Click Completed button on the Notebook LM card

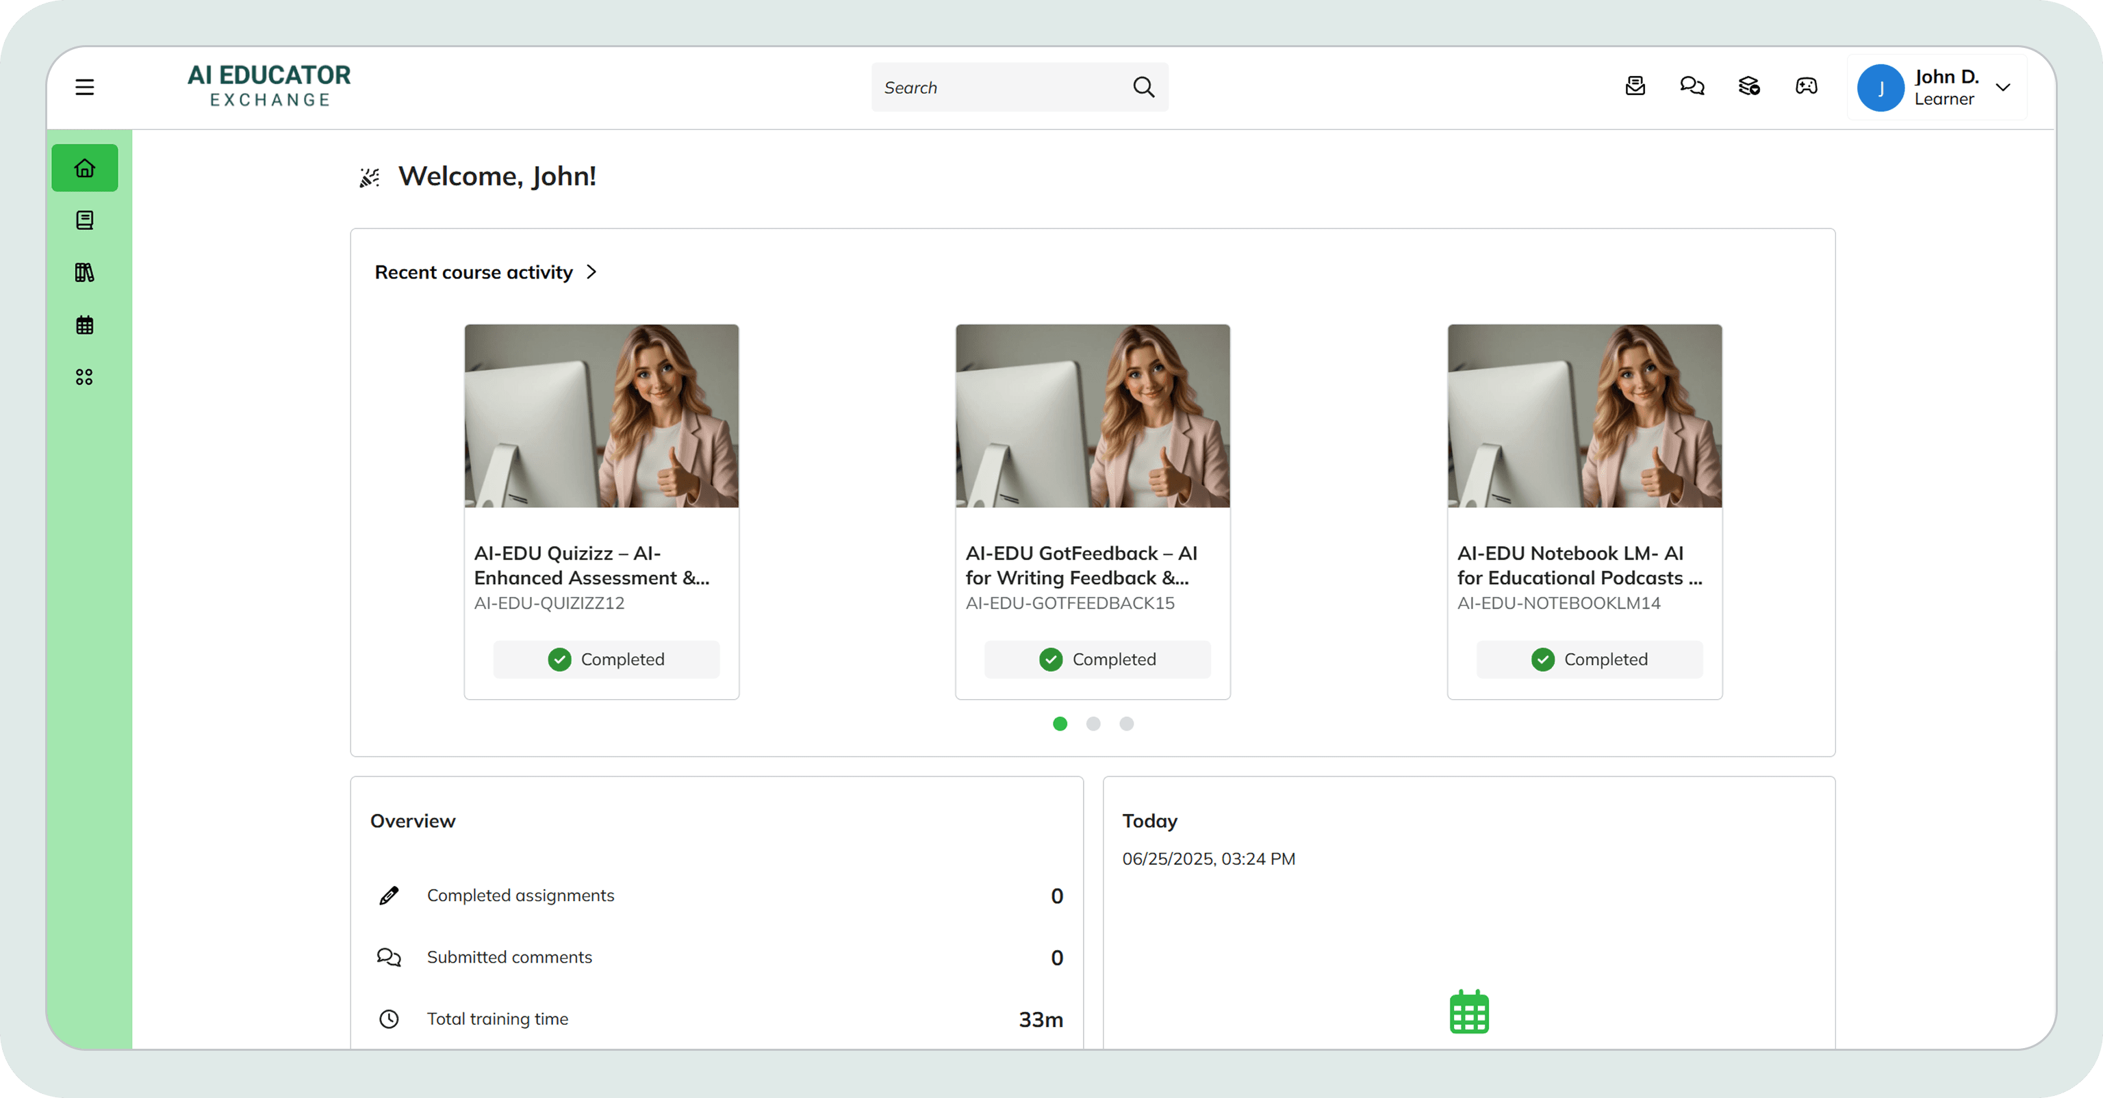pyautogui.click(x=1590, y=659)
